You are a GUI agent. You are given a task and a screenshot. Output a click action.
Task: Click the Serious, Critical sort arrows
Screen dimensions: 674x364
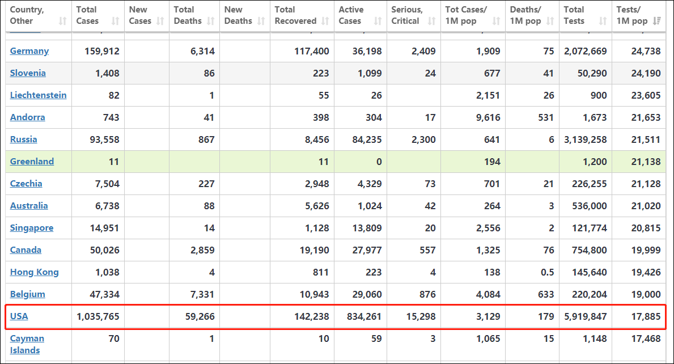point(432,21)
